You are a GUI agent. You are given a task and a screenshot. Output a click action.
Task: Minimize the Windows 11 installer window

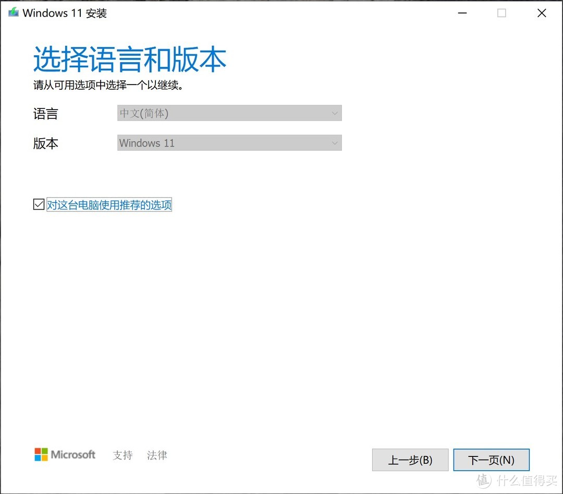tap(462, 13)
